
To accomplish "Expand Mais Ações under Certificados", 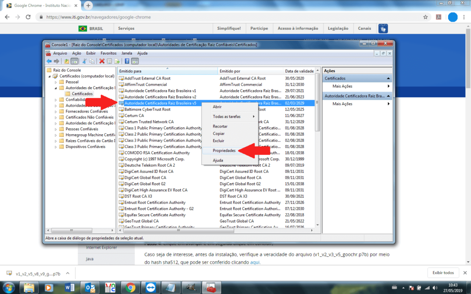I will 357,86.
